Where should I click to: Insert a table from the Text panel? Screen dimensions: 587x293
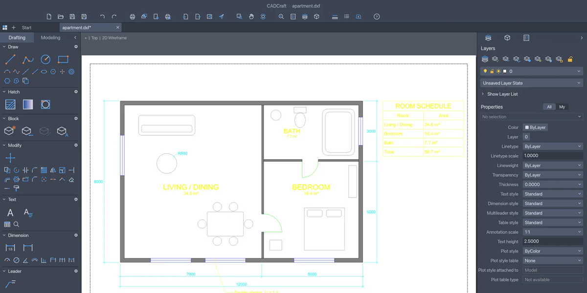tap(7, 224)
